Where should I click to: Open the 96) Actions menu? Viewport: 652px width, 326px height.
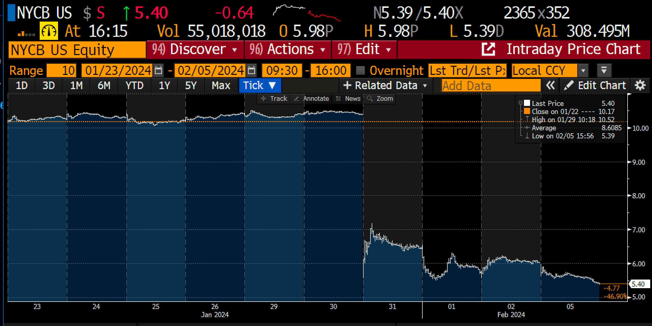point(288,49)
